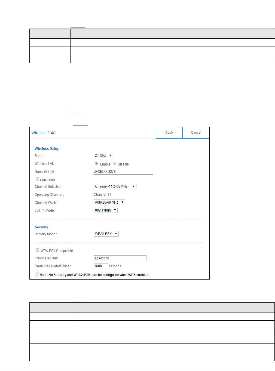Click the Pre-Shared Key field
Screen dimensions: 275x371
(x=120, y=258)
